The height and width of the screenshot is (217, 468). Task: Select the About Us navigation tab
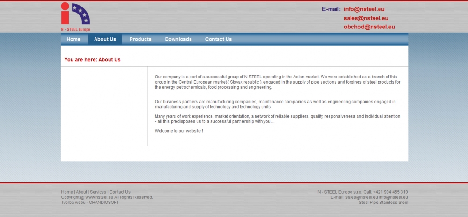coord(105,39)
